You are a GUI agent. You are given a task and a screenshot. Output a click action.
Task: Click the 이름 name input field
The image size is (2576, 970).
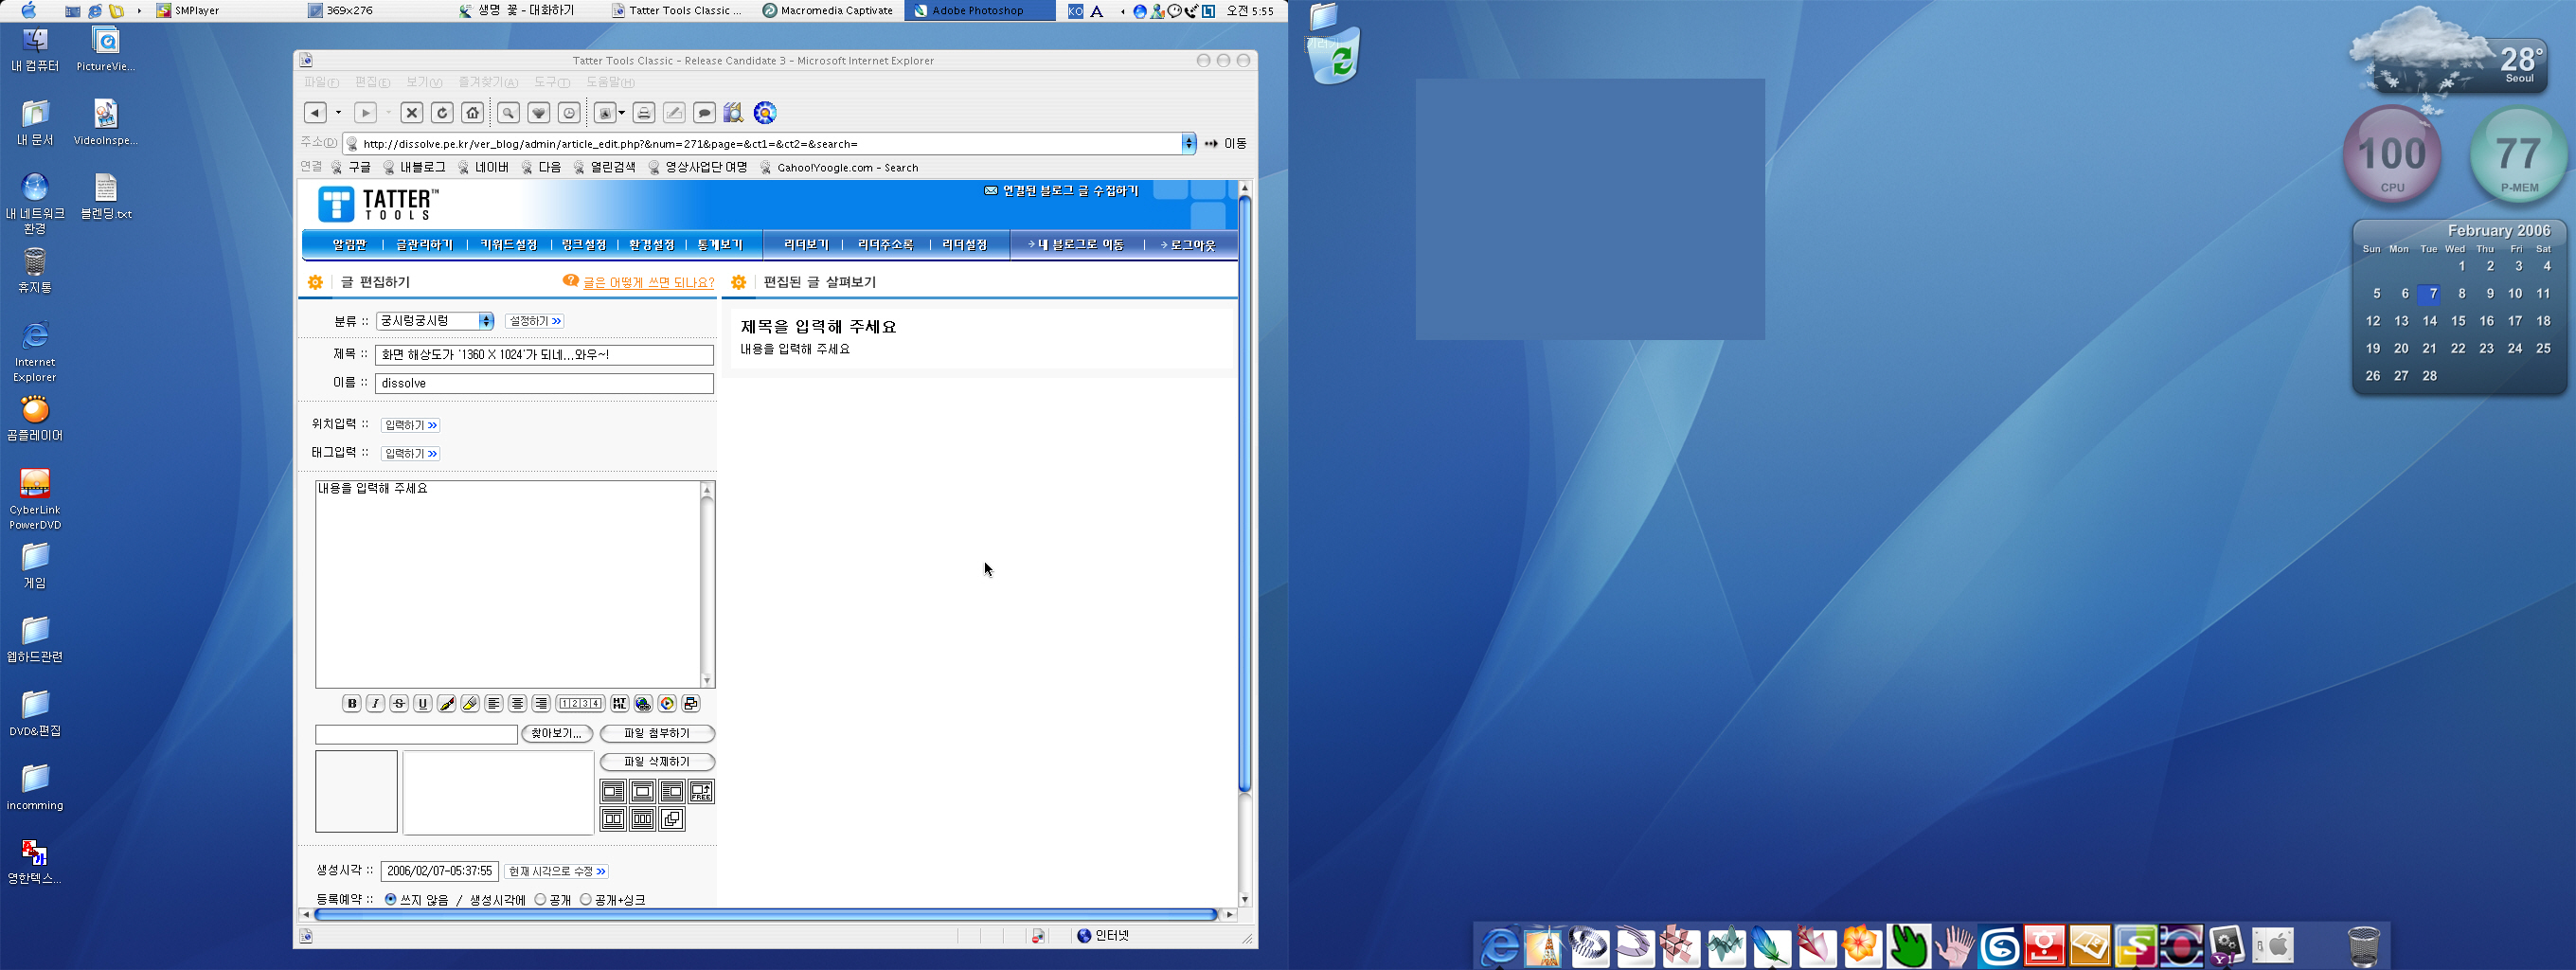(x=544, y=384)
